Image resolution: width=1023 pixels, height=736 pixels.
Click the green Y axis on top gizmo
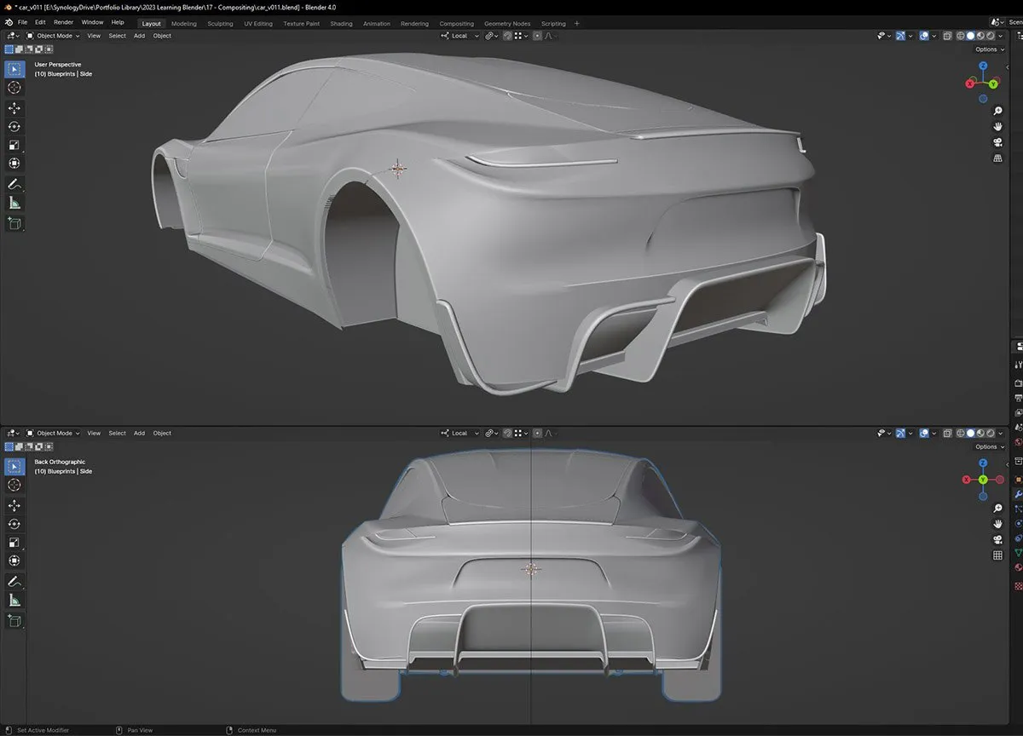[x=993, y=84]
